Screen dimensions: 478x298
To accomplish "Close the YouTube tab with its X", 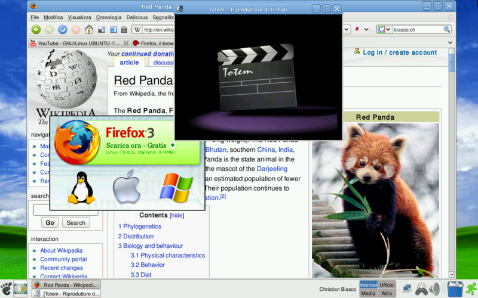I will pos(125,43).
